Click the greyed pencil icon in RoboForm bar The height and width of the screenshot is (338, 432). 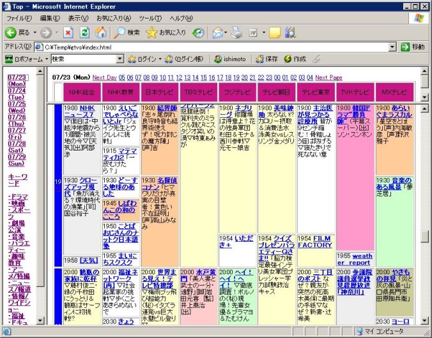tap(317, 59)
